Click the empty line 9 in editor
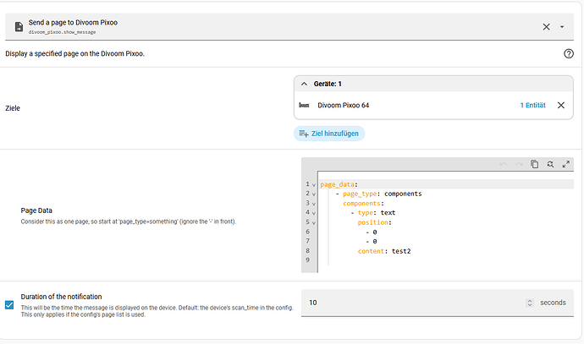 pos(445,260)
